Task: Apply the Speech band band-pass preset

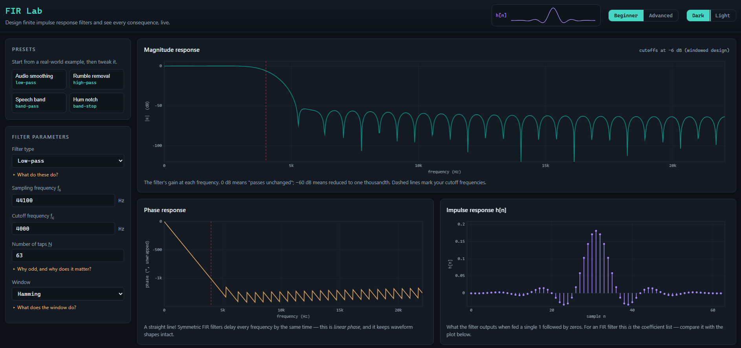Action: pos(39,103)
